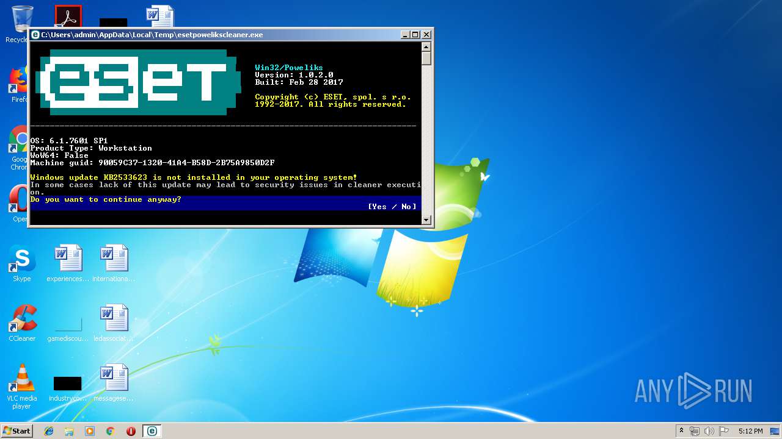Click the 'OS: 6.1.7601 SP1' line
Viewport: 782px width, 439px height.
69,141
